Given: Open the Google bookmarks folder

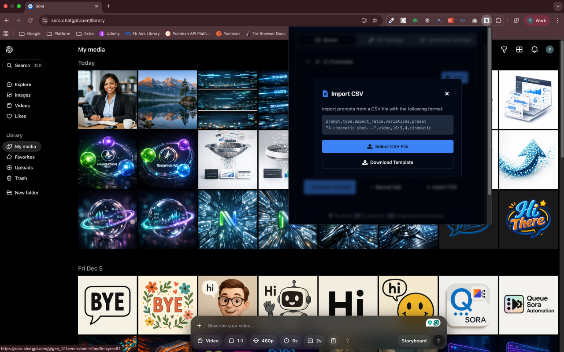Looking at the screenshot, I should click(x=30, y=33).
